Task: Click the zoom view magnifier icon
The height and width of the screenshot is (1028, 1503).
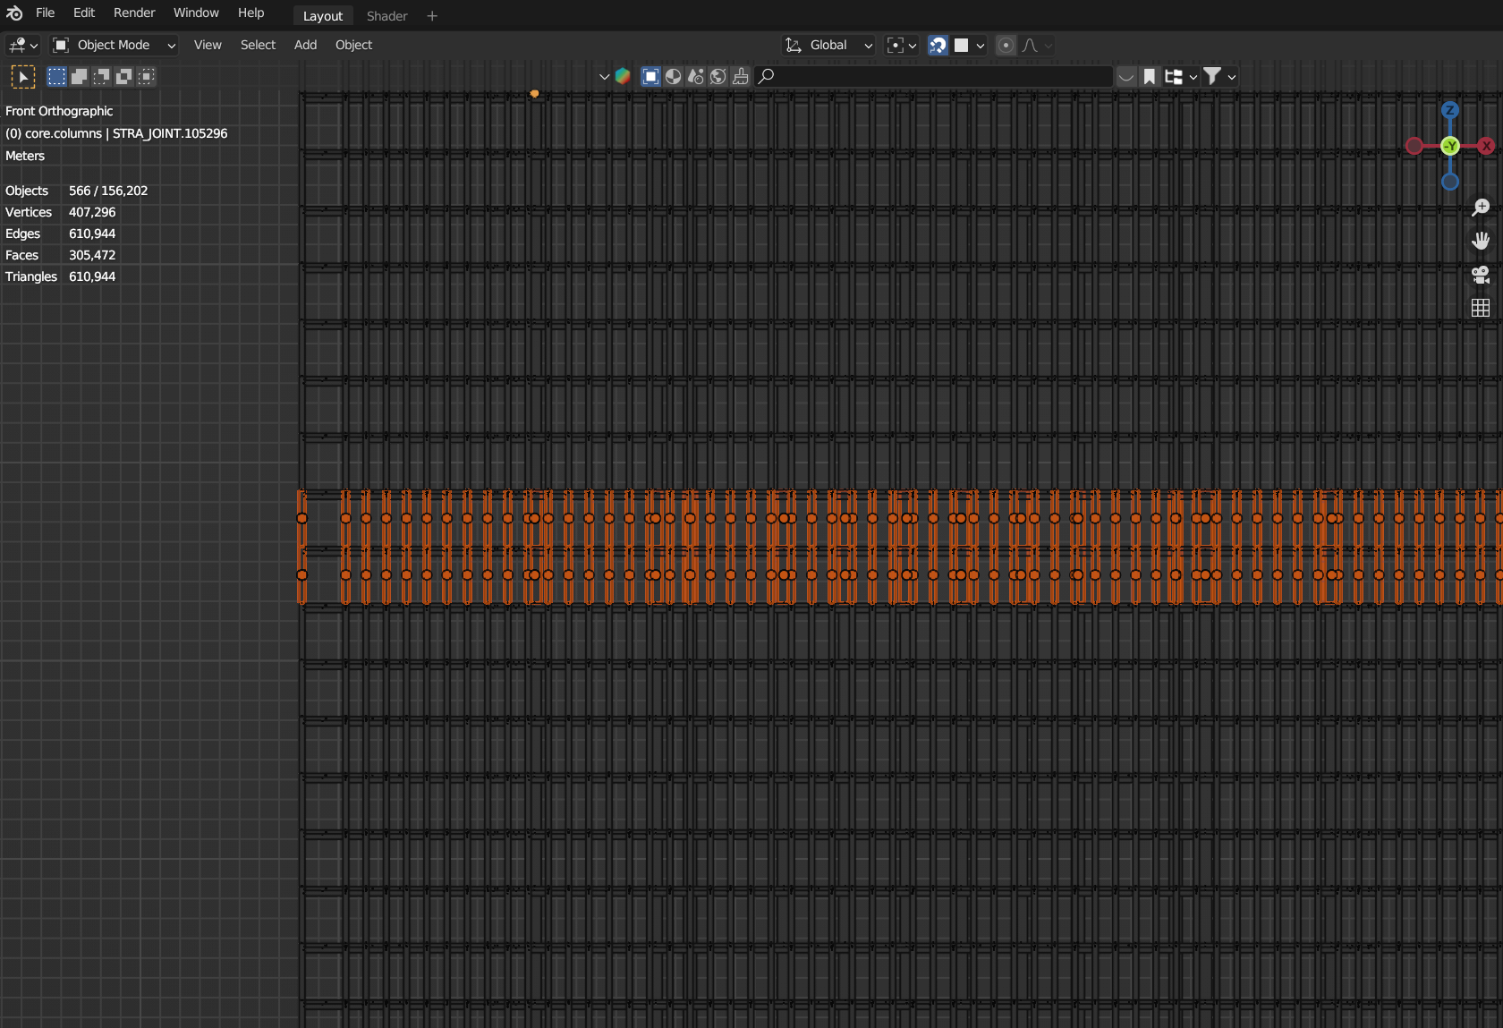Action: click(x=1481, y=208)
